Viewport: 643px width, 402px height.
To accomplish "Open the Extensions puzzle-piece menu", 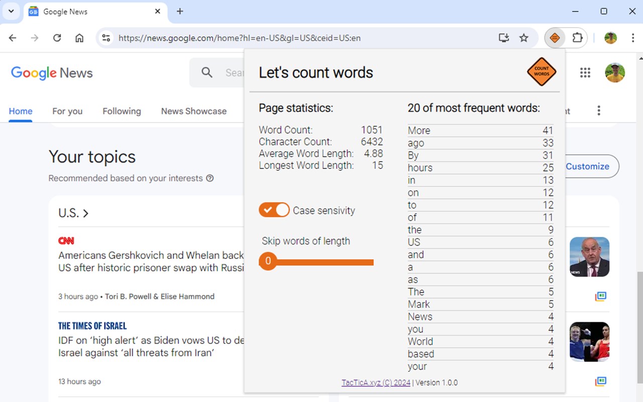I will 577,38.
